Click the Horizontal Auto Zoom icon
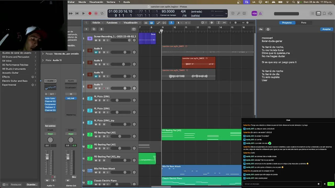This screenshot has width=335, height=188. pyautogui.click(x=225, y=23)
